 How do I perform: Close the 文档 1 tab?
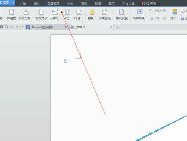[110, 27]
